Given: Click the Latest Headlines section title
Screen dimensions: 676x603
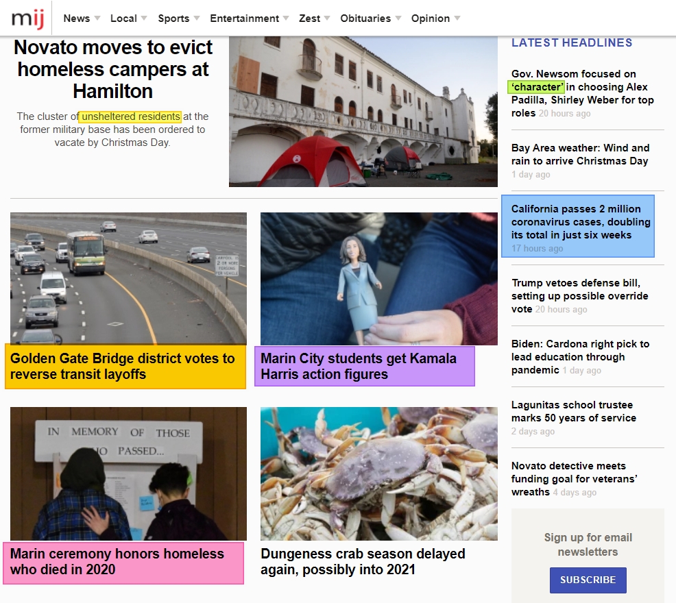Looking at the screenshot, I should [572, 42].
